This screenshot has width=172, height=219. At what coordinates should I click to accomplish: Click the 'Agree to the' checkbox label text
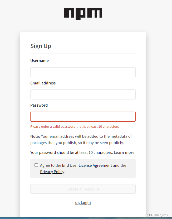(51, 165)
